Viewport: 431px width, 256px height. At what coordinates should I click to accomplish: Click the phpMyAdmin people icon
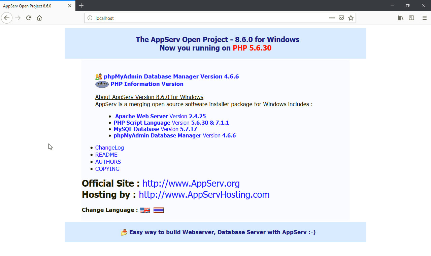98,76
